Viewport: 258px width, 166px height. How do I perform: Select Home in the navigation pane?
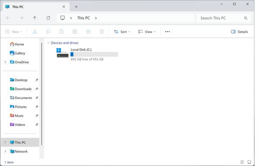17,44
